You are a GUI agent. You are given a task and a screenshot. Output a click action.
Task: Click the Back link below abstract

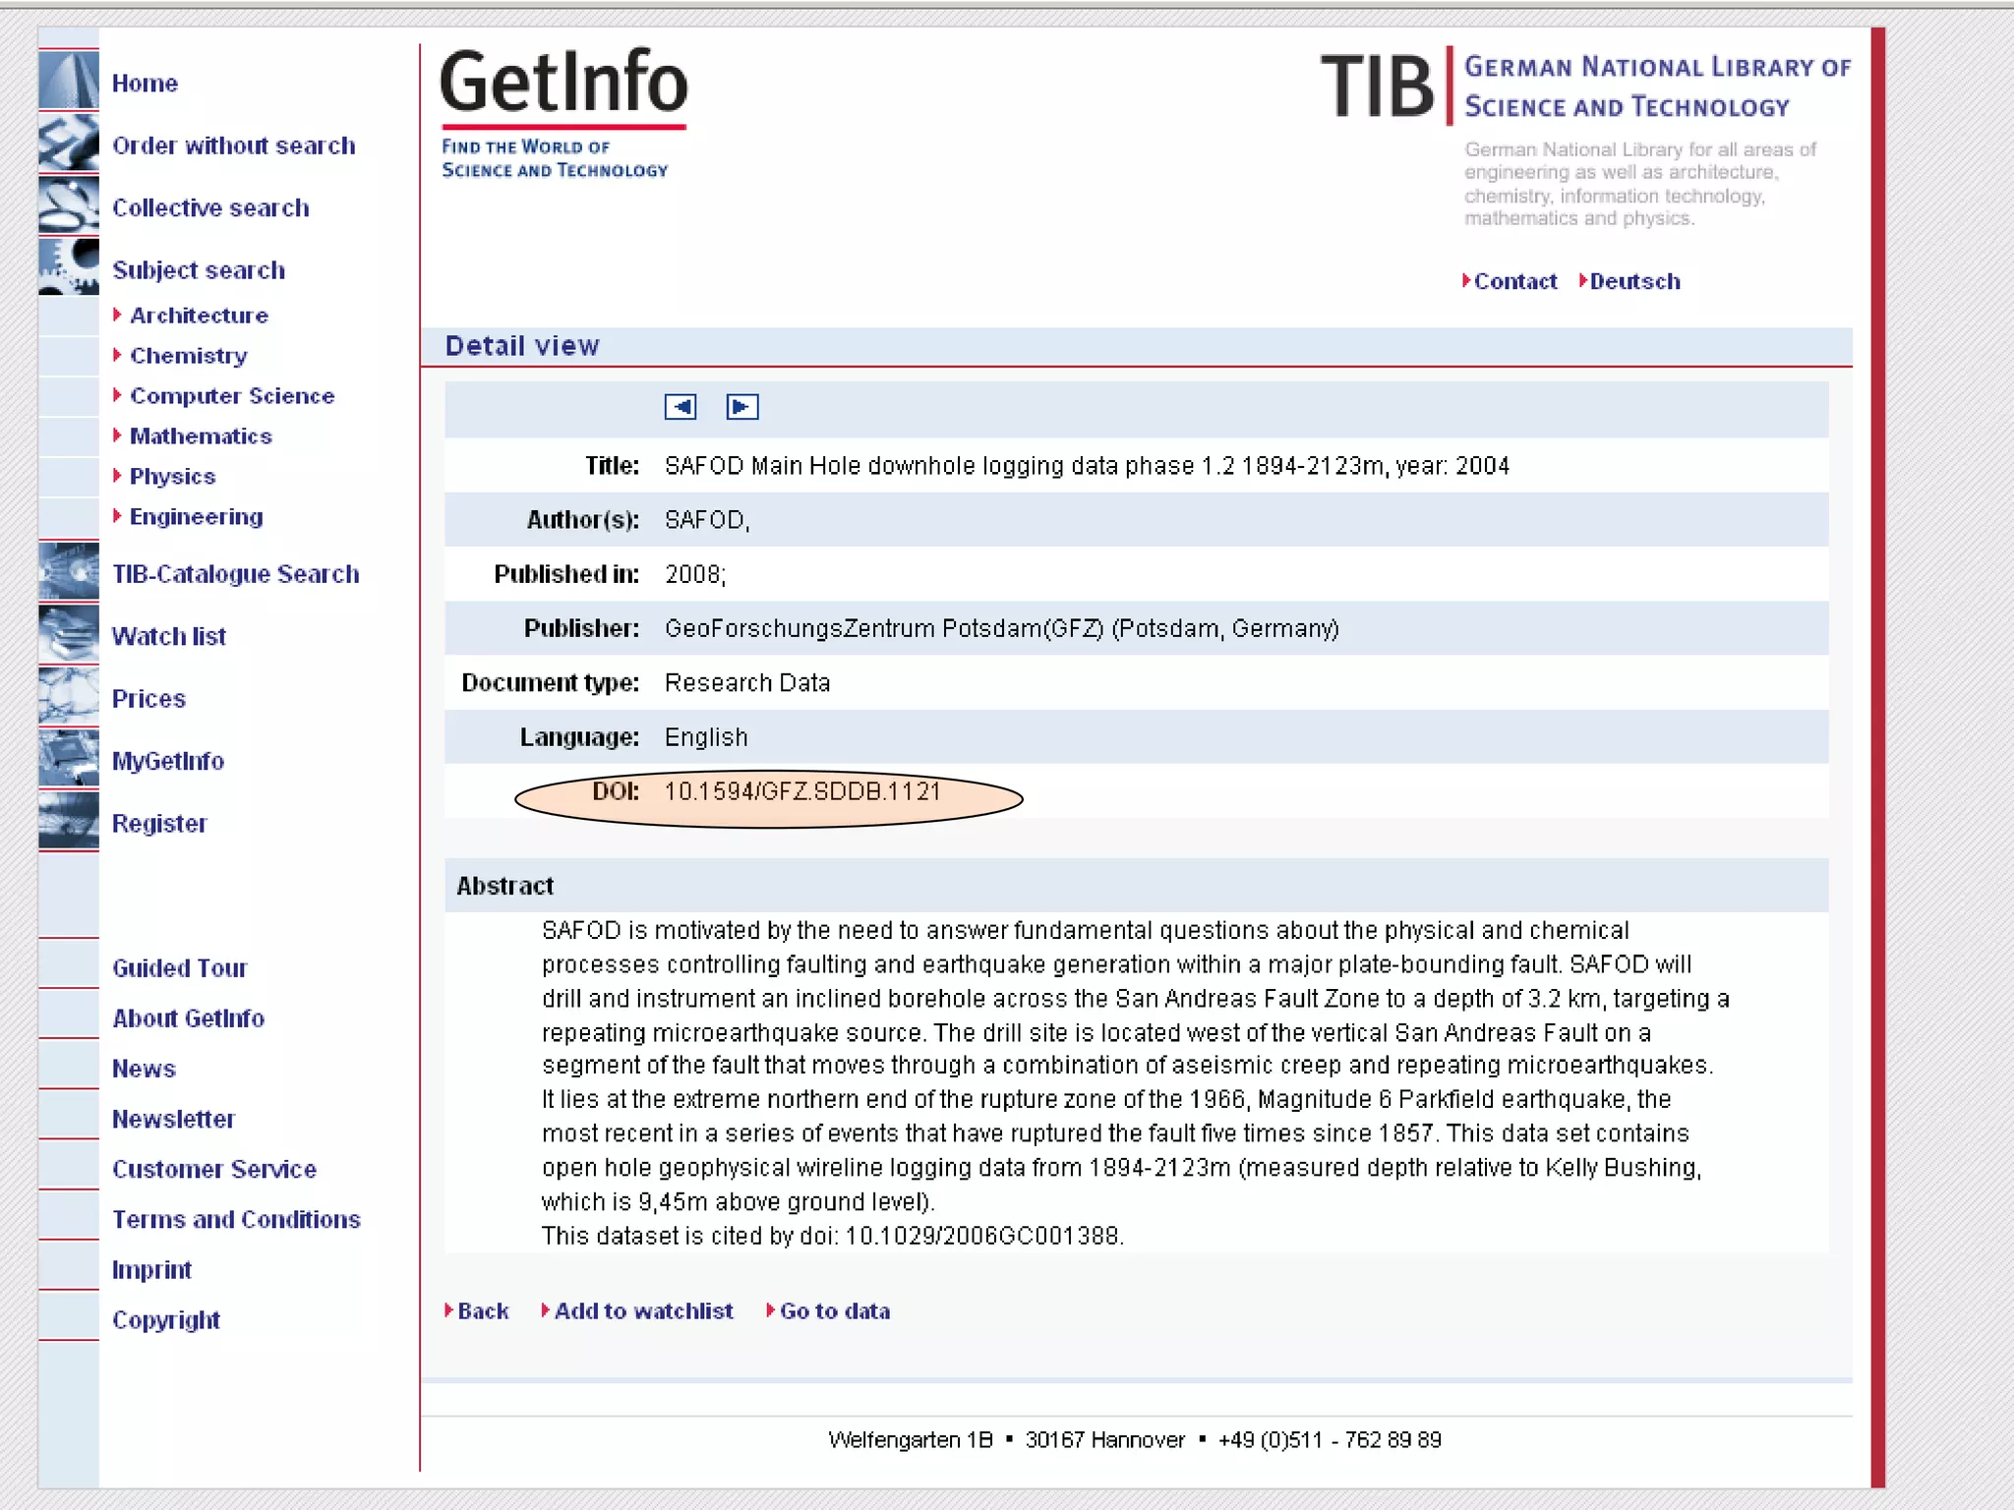pos(483,1311)
